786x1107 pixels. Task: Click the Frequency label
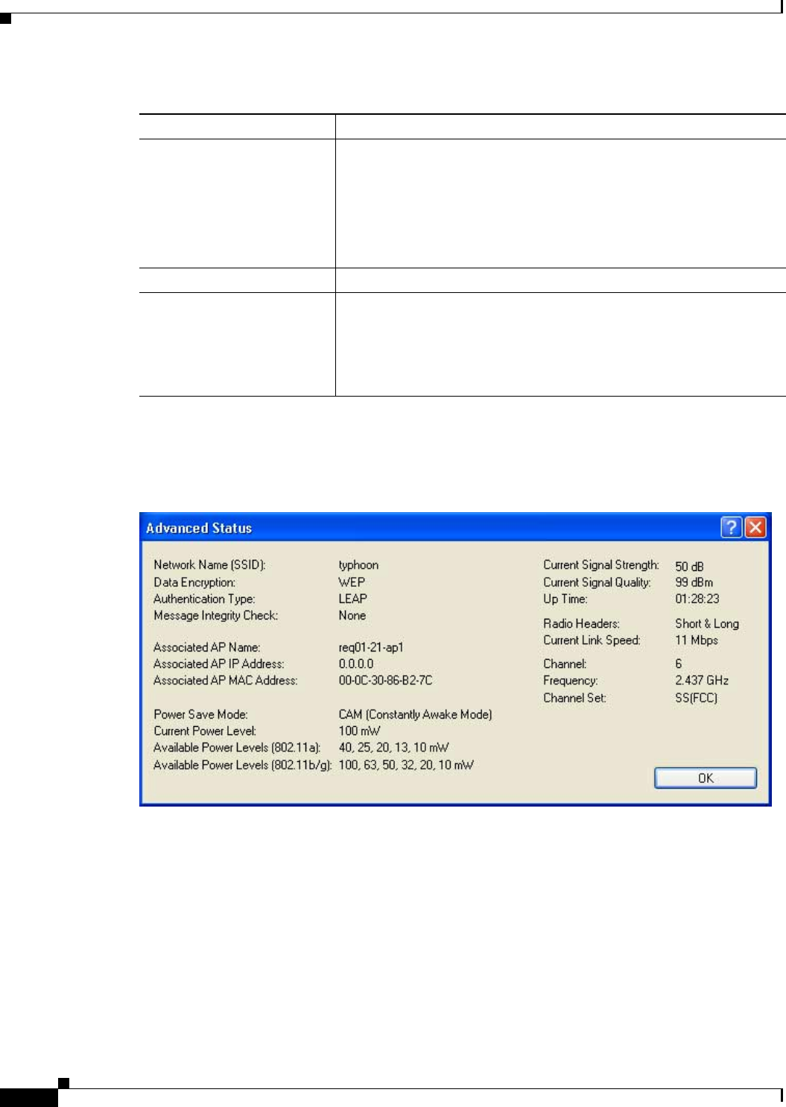tap(570, 681)
